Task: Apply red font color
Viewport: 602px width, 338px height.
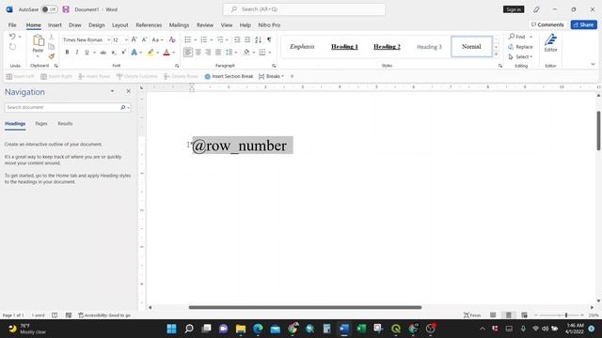Action: [x=166, y=53]
